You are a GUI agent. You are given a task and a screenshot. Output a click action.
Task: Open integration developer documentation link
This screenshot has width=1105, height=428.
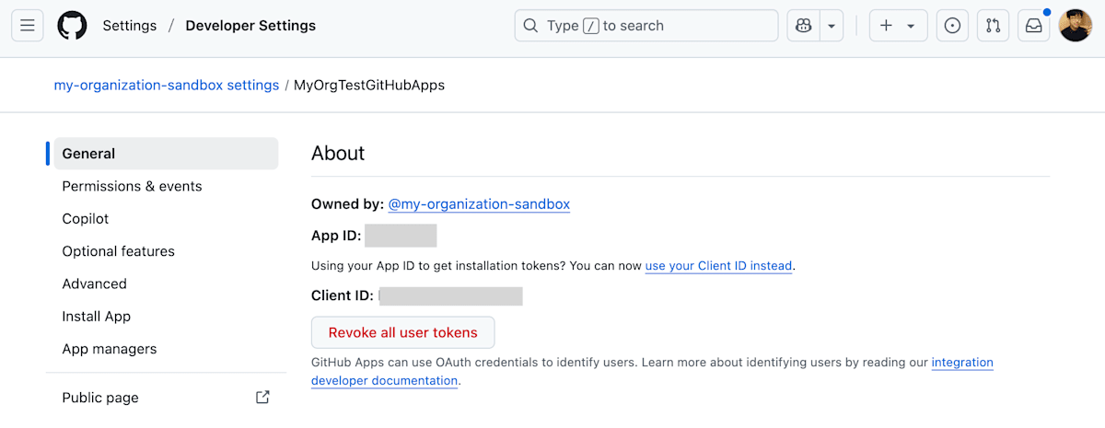coord(653,371)
